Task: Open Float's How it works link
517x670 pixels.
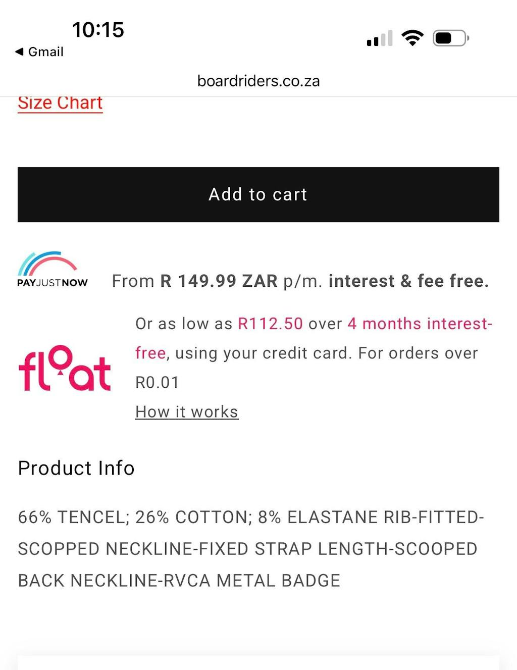Action: click(187, 412)
